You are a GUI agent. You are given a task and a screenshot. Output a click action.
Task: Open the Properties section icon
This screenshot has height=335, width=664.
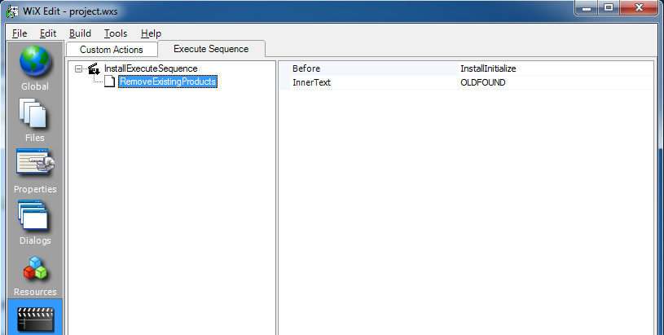click(34, 165)
